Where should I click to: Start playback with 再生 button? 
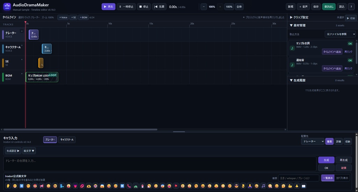[x=108, y=7]
